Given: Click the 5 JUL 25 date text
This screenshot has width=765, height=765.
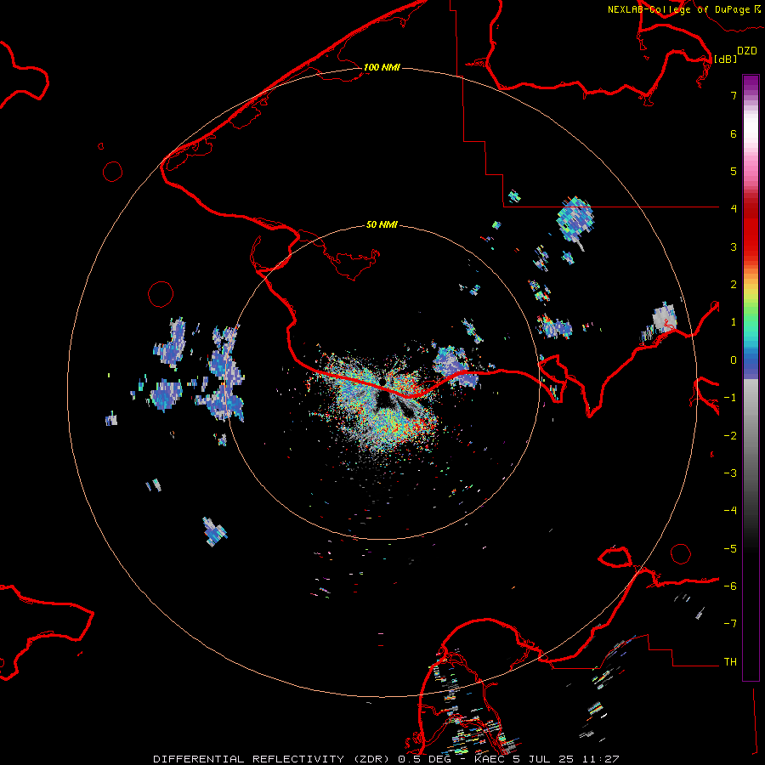Looking at the screenshot, I should 545,759.
